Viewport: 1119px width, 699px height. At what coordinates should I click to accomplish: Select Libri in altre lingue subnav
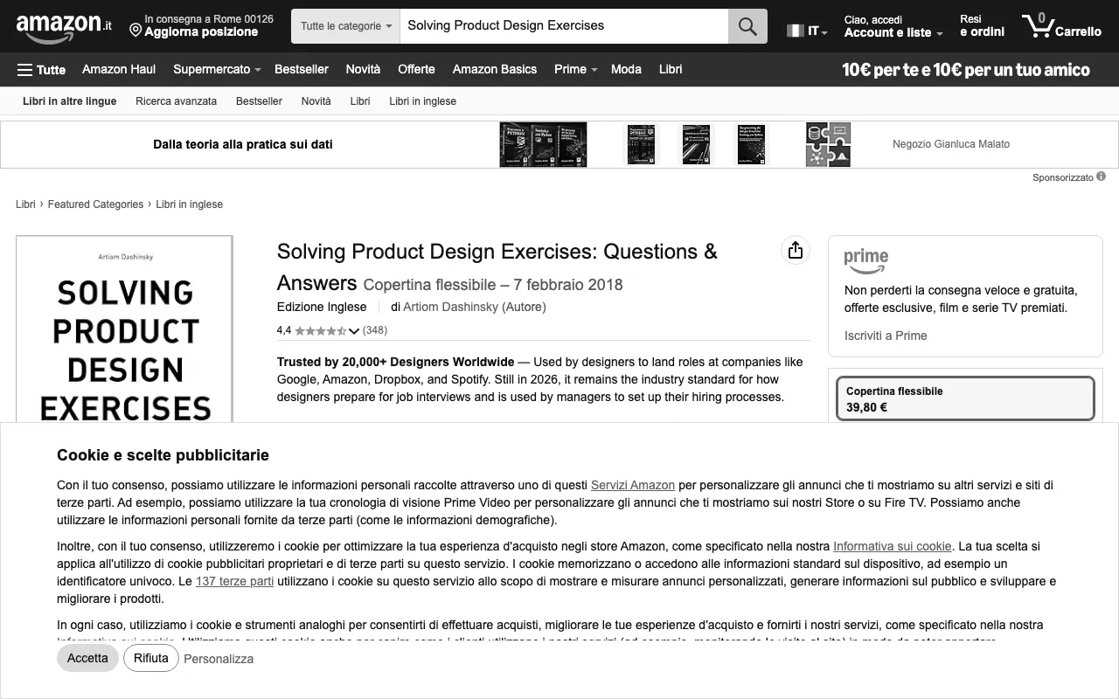pos(70,101)
